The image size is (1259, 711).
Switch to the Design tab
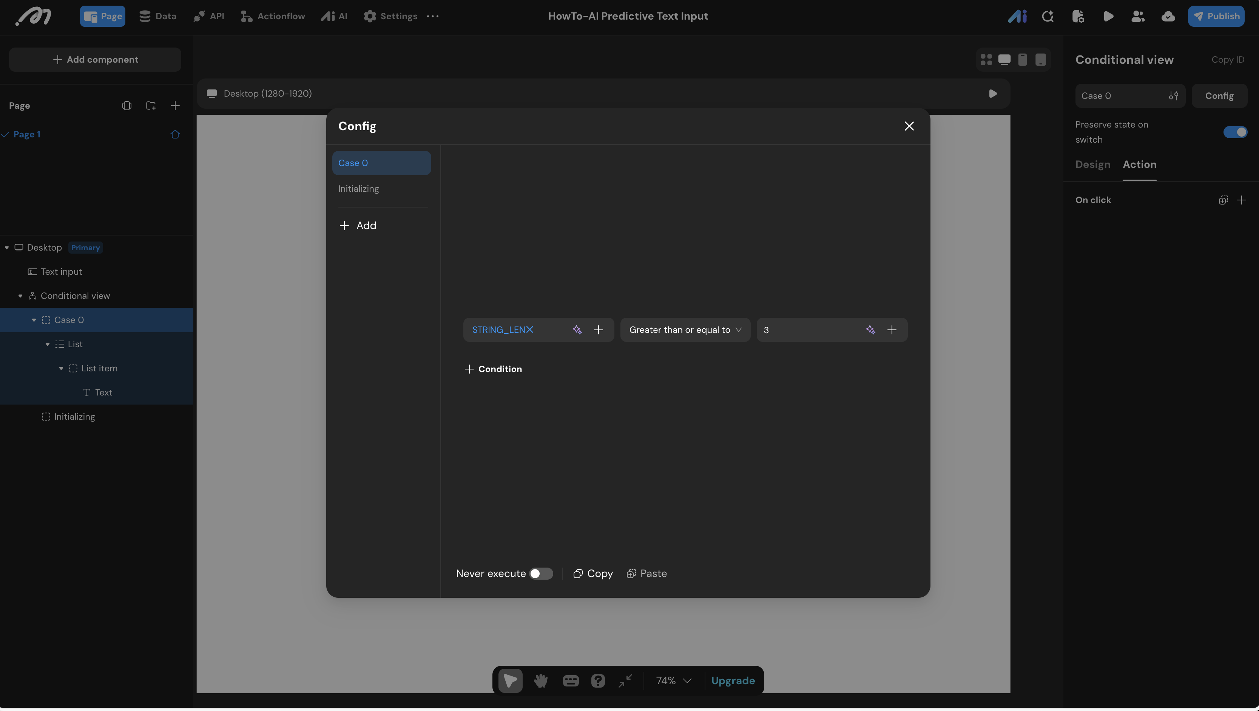click(x=1092, y=165)
